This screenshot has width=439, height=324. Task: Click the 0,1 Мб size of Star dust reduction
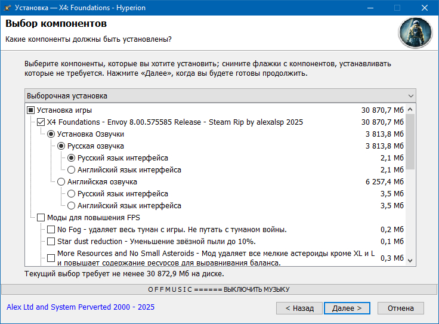click(x=392, y=242)
